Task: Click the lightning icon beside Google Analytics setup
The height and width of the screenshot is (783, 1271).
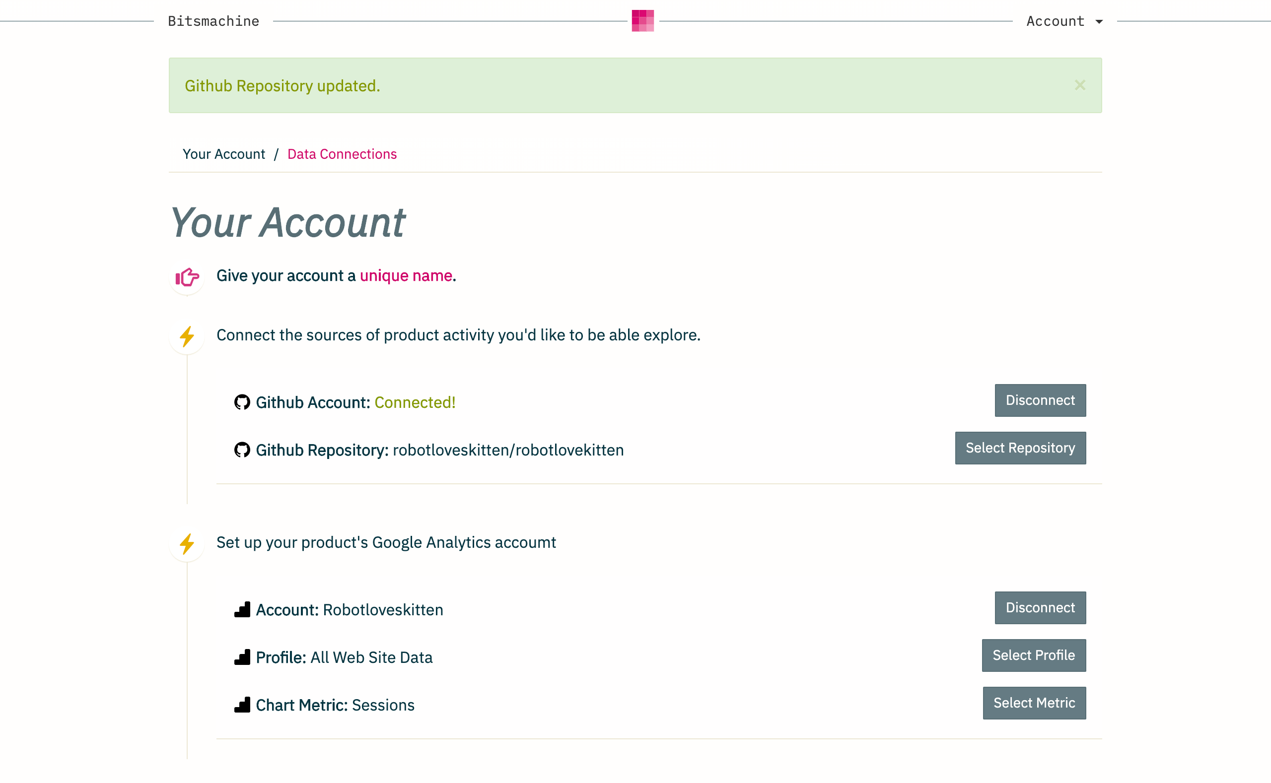Action: coord(187,544)
